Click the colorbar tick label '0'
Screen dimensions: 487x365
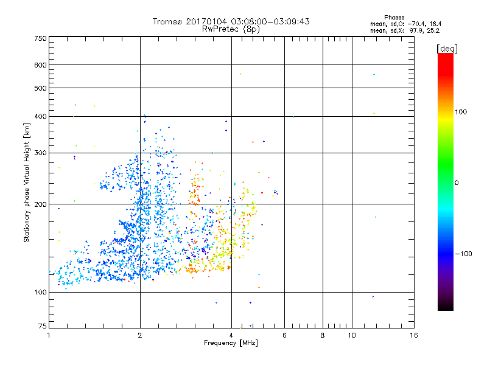[457, 182]
